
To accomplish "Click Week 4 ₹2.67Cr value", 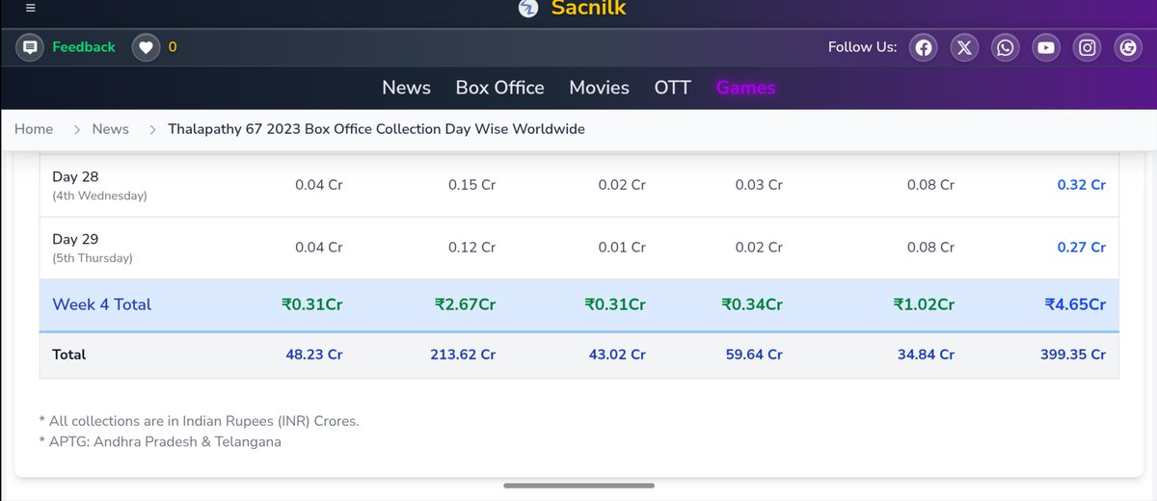I will [x=466, y=304].
